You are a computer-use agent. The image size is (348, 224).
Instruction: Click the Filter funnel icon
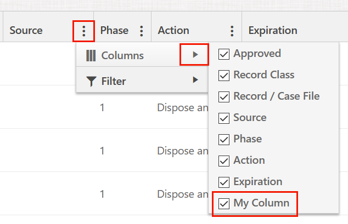coord(91,82)
